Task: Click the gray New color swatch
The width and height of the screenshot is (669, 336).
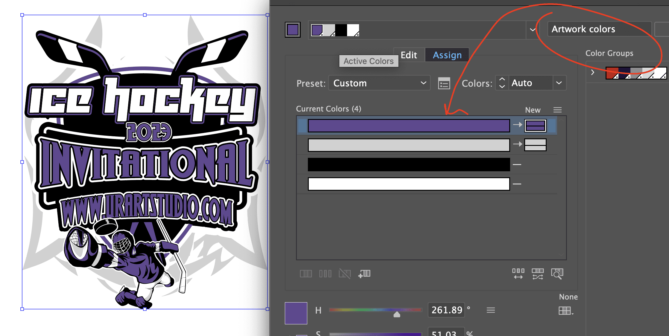Action: pos(535,145)
